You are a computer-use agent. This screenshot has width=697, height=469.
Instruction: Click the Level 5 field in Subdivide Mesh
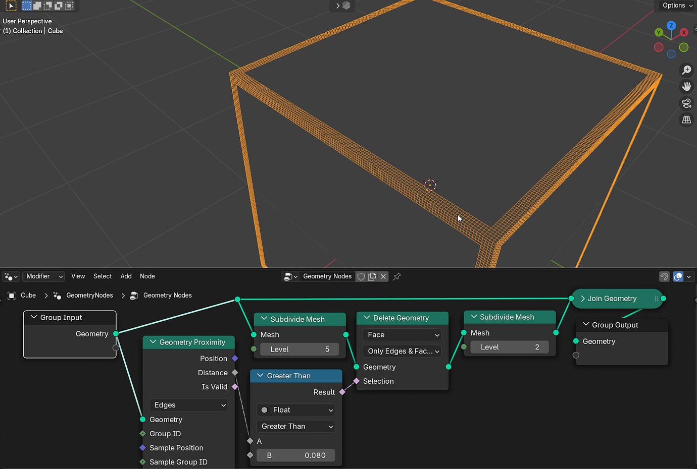300,349
